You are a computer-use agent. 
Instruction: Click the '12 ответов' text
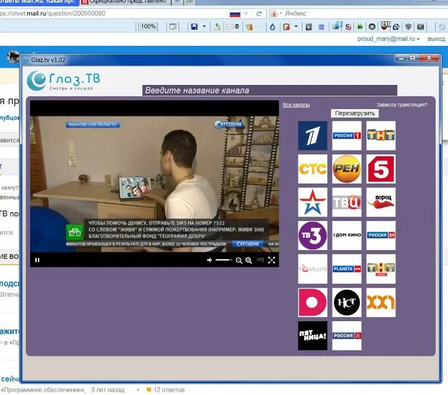[169, 390]
